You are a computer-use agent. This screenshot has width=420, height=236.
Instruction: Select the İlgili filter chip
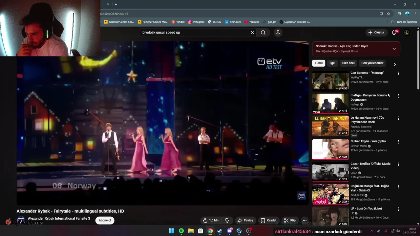tap(332, 63)
